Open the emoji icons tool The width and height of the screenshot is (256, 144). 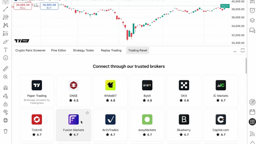5,58
